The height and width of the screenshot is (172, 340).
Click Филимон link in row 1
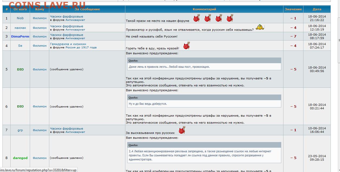[40, 18]
